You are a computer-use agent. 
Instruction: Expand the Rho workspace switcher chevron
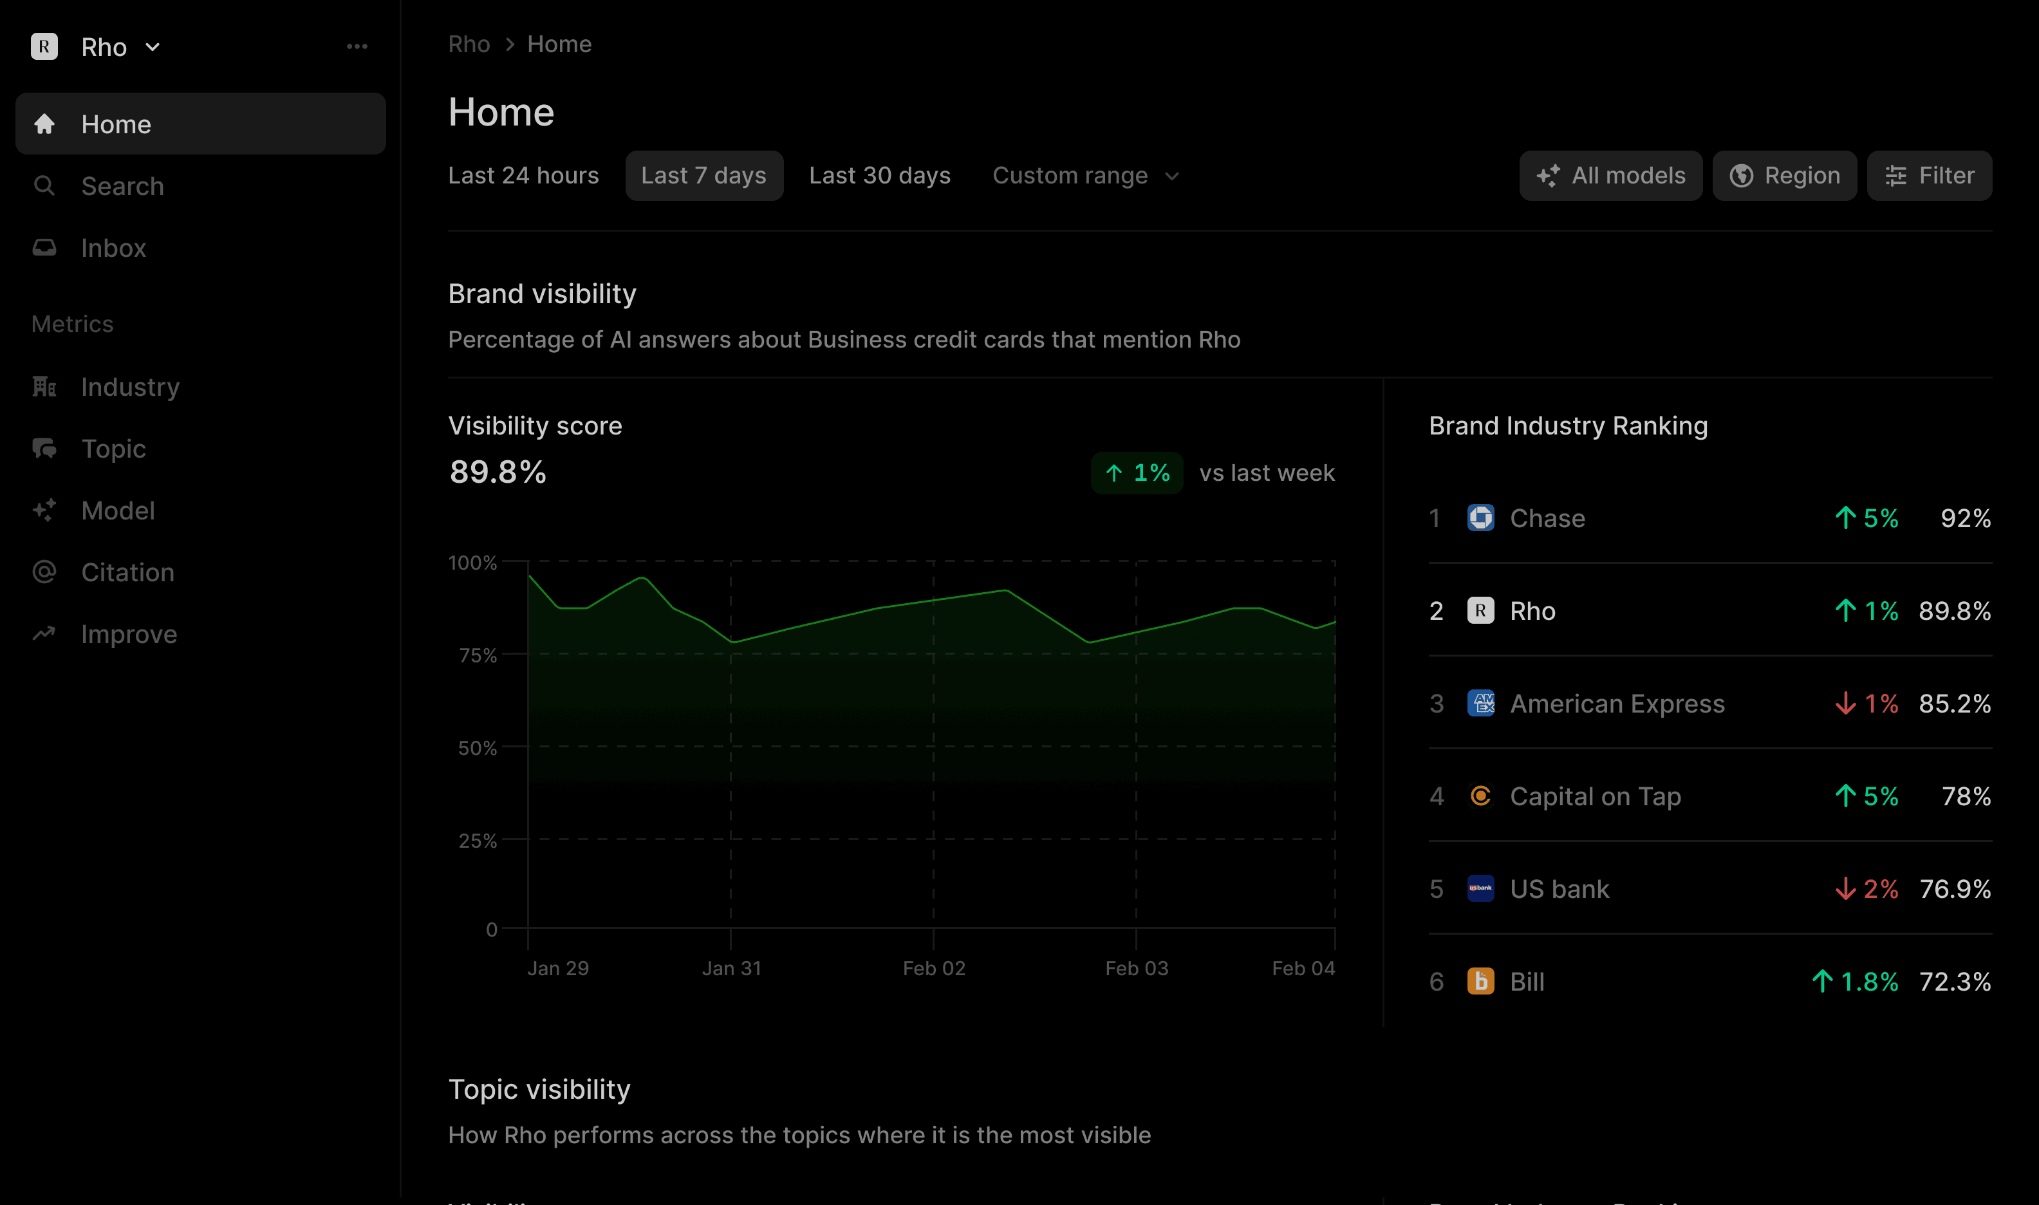[153, 46]
